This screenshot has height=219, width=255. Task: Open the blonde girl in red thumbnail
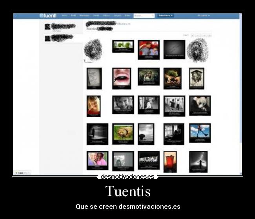(94, 106)
